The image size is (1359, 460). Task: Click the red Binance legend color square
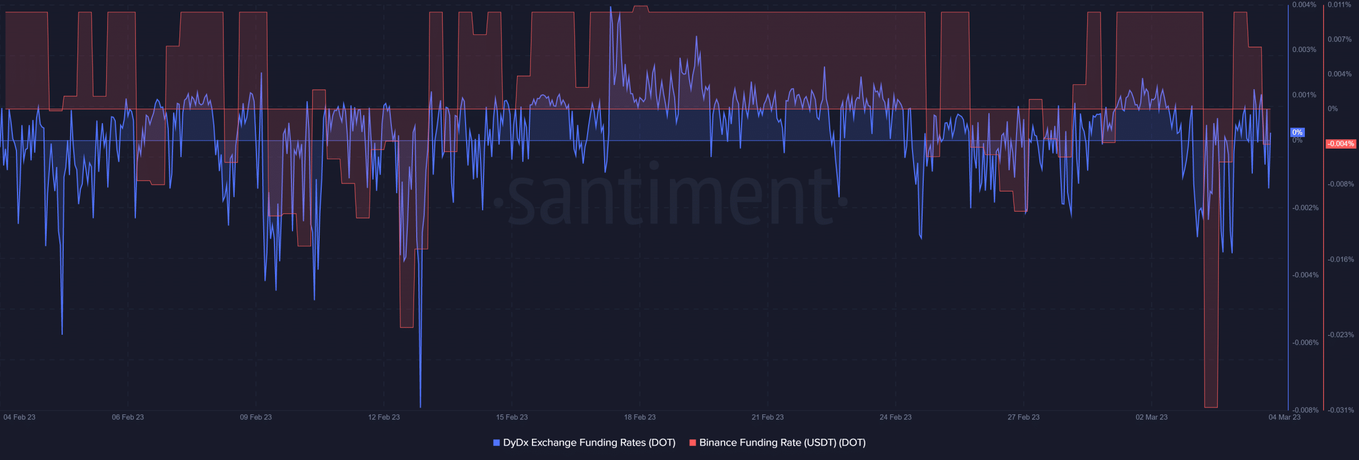[x=692, y=442]
